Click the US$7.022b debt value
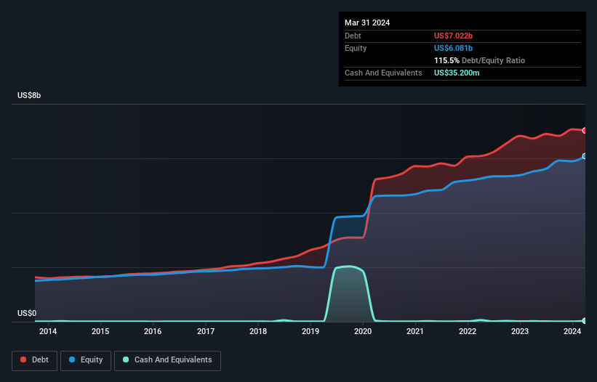Image resolution: width=597 pixels, height=382 pixels. pos(453,36)
